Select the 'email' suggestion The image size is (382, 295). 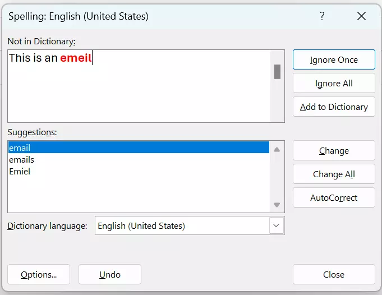point(139,147)
